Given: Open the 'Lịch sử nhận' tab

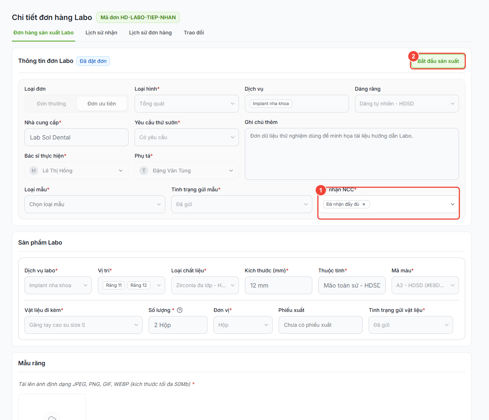Looking at the screenshot, I should 101,33.
